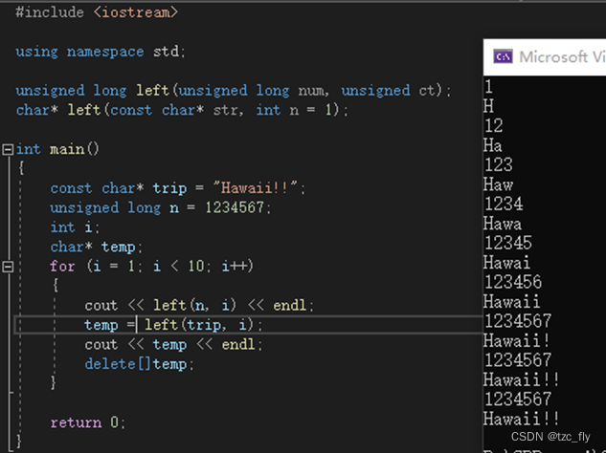606x453 pixels.
Task: Click console output line "Hawaii!"
Action: [516, 341]
